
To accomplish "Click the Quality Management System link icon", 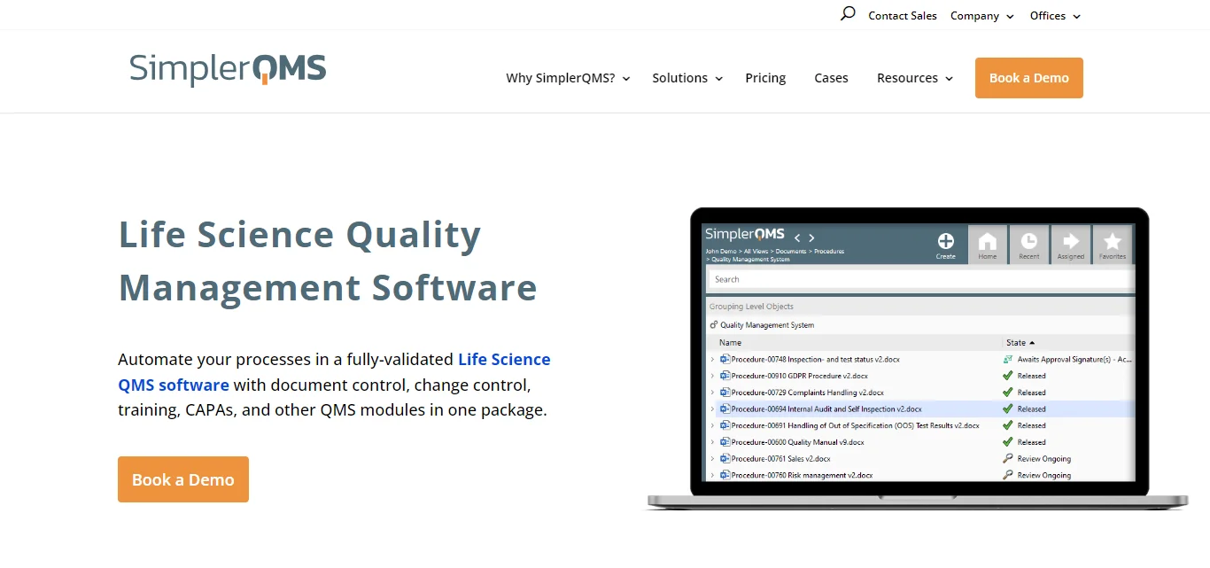I will [x=714, y=324].
